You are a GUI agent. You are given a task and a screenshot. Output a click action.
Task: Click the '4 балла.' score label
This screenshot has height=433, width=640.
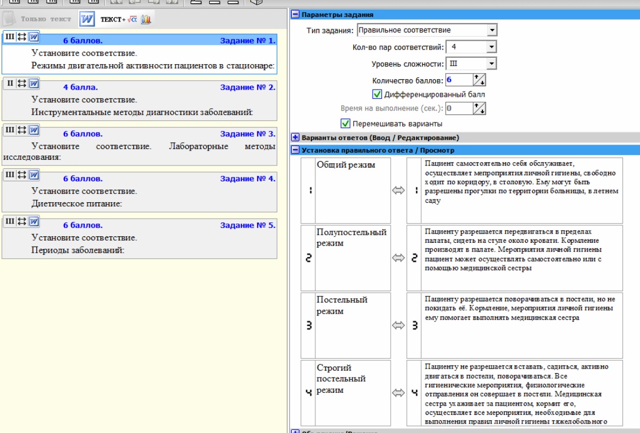pyautogui.click(x=80, y=87)
